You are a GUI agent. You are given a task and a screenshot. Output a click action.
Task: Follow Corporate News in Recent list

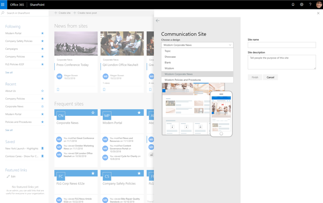tap(43, 106)
